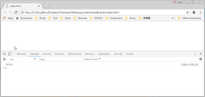Viewport: 205px width, 97px height.
Task: Open the Work bookmarks folder
Action: 65,18
